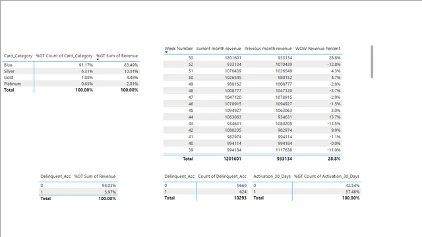Select week 46 row number
422x237 pixels.
(191, 104)
